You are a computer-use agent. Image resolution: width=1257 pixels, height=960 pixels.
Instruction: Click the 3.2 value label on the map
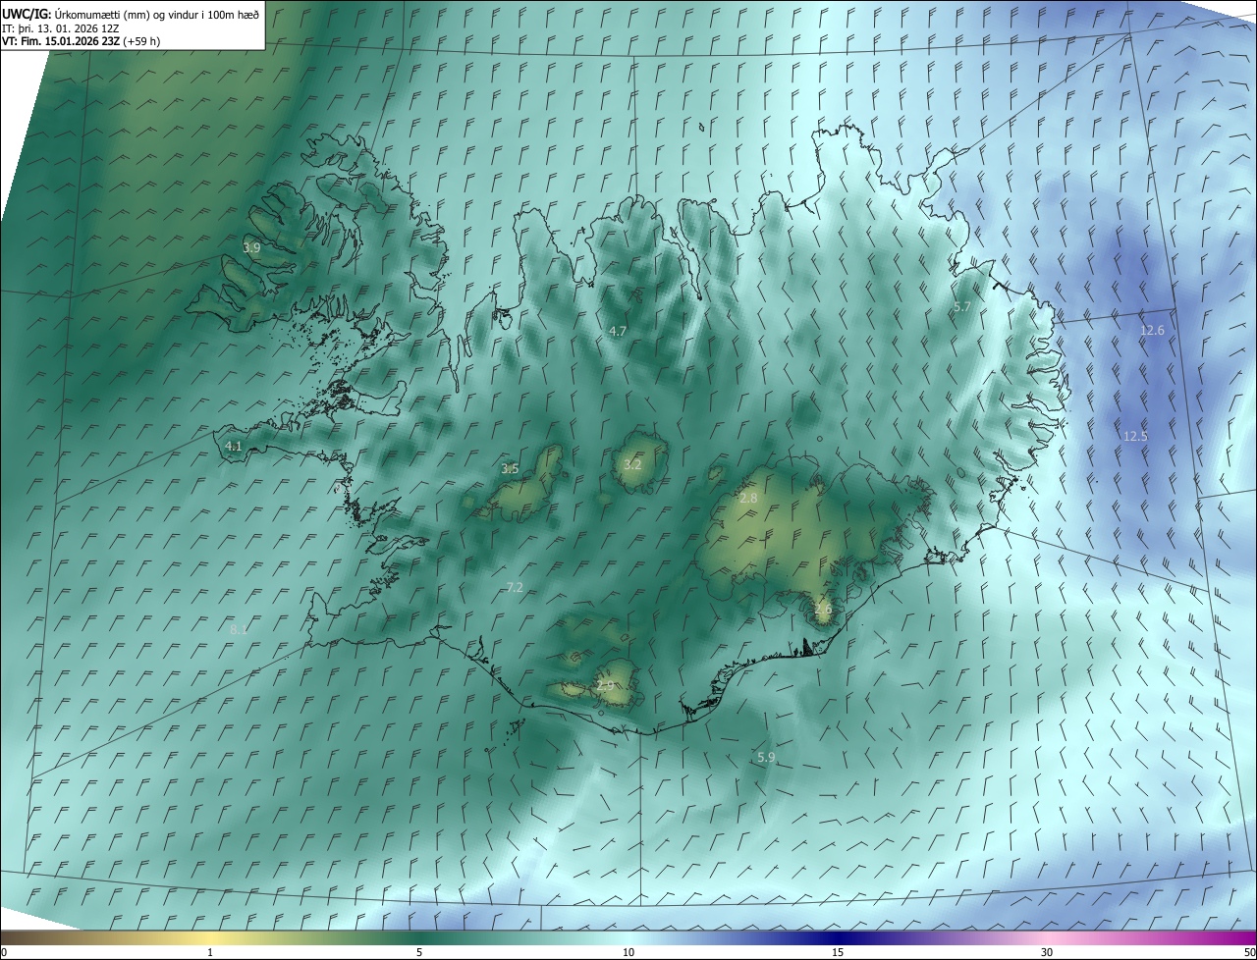point(632,464)
